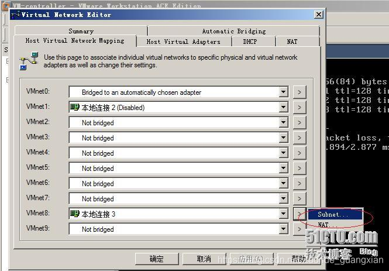Expand the VMnet1 adapter dropdown

point(283,108)
